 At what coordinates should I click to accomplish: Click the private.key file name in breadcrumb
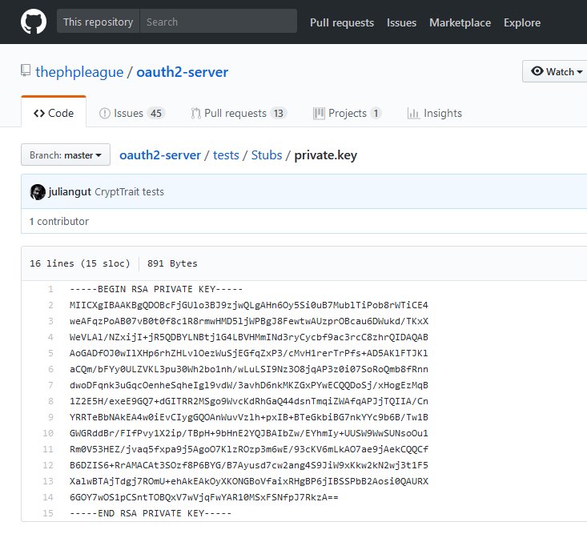[325, 155]
